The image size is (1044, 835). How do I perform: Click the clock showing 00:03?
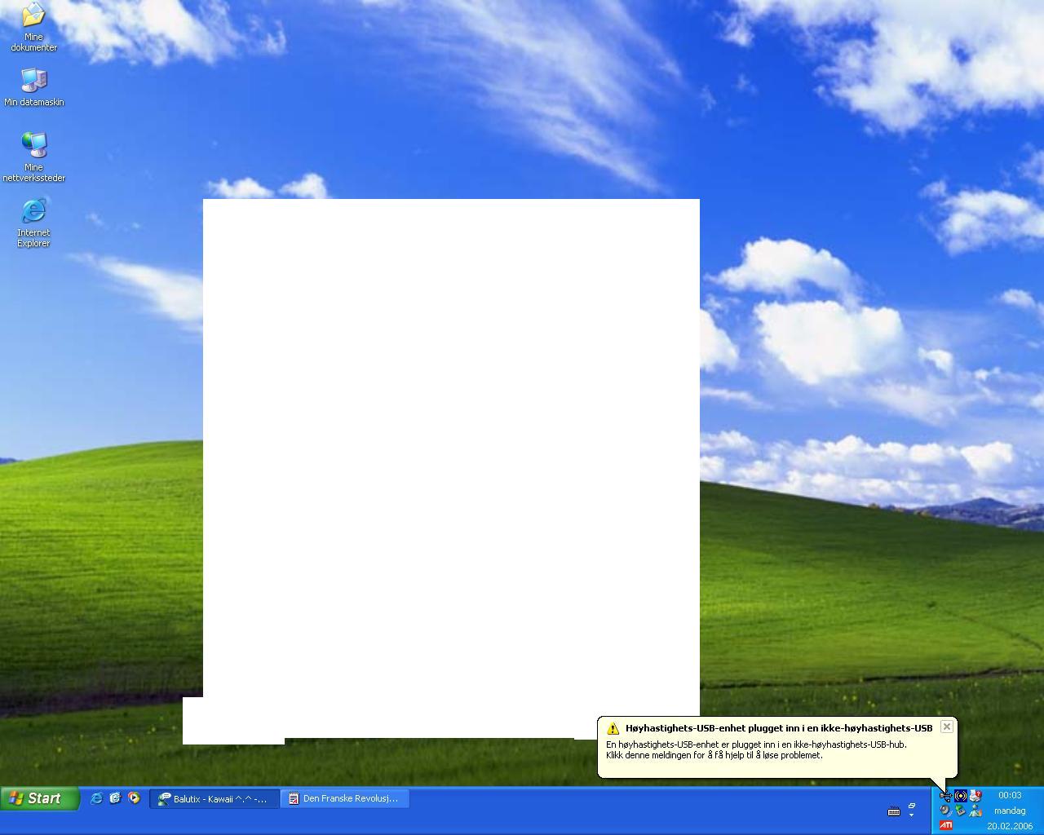point(1010,795)
